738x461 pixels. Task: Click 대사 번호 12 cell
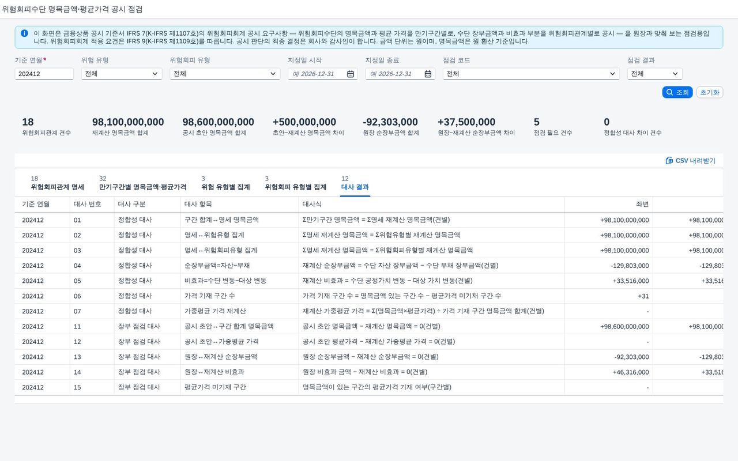point(92,342)
